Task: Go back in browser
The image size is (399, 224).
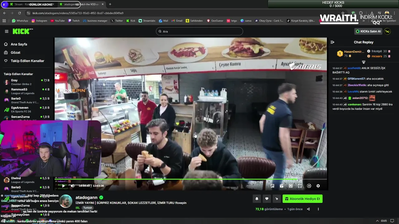Action: pyautogui.click(x=4, y=13)
